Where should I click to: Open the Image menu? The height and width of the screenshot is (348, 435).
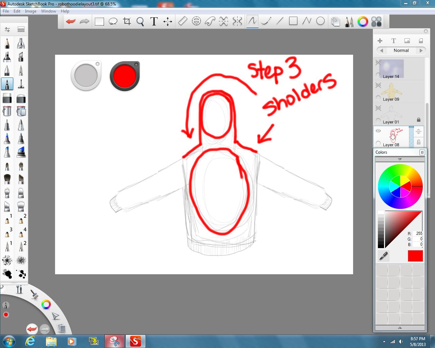31,11
